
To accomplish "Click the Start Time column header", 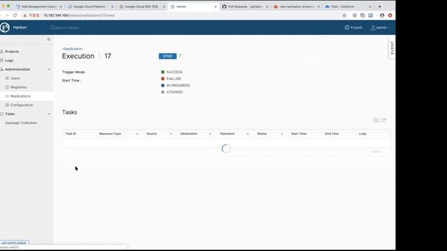I will pos(298,133).
